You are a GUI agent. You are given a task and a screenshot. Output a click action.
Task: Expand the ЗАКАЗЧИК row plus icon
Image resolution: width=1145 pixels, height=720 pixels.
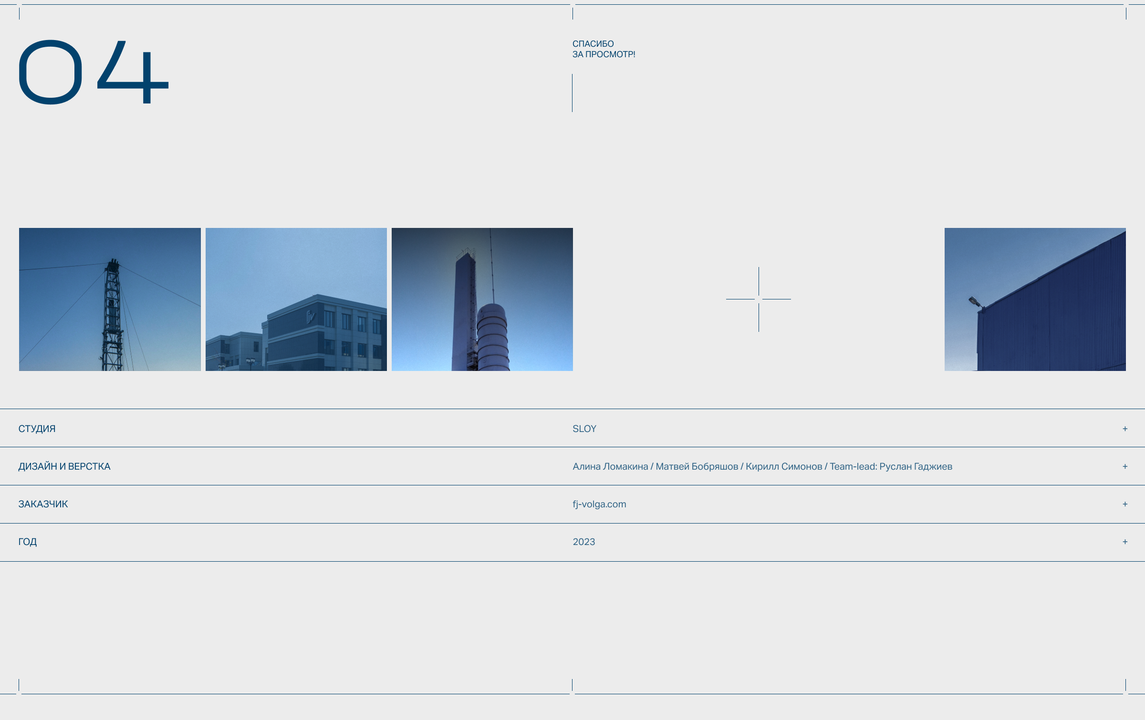coord(1124,504)
